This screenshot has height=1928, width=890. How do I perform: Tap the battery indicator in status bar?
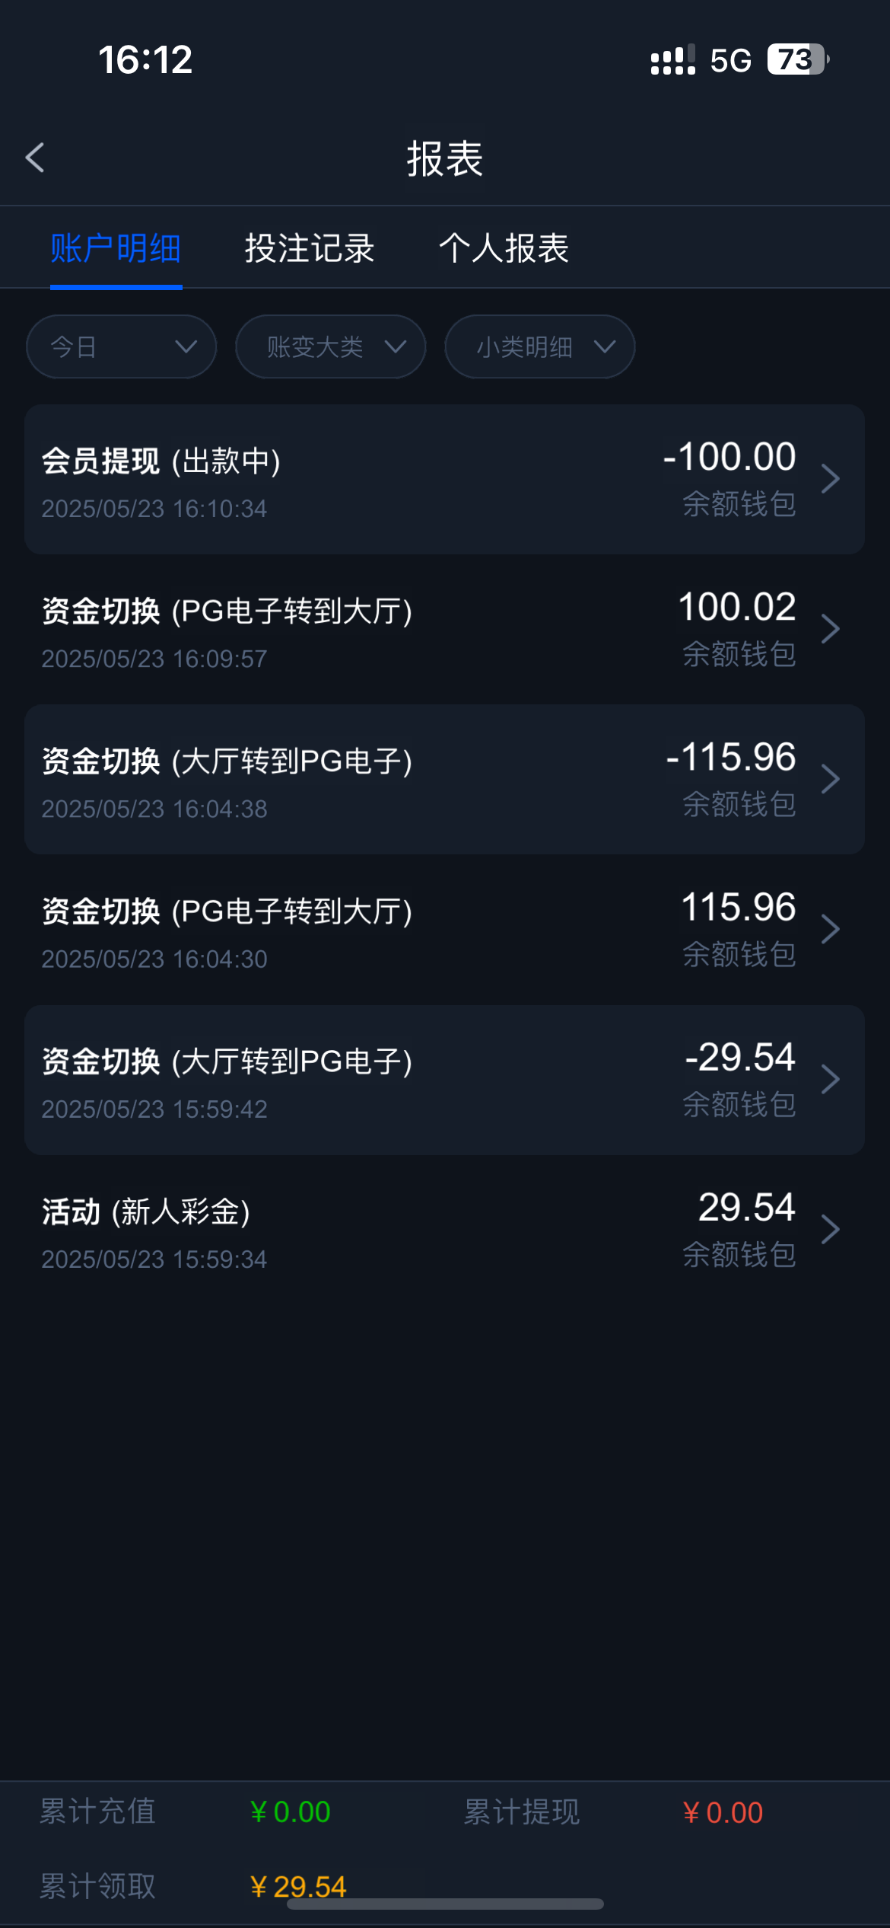pyautogui.click(x=797, y=59)
